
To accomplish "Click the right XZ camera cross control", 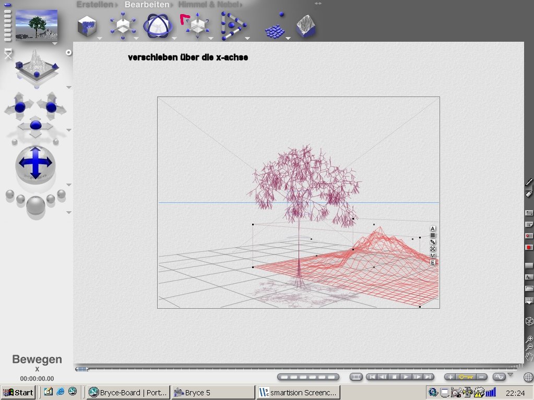I will coord(51,107).
